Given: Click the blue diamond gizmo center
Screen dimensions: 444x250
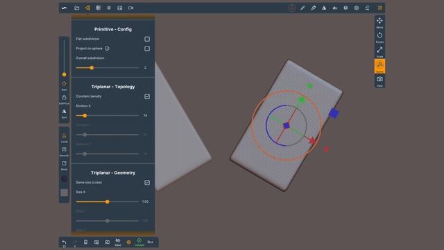Looking at the screenshot, I should click(287, 125).
